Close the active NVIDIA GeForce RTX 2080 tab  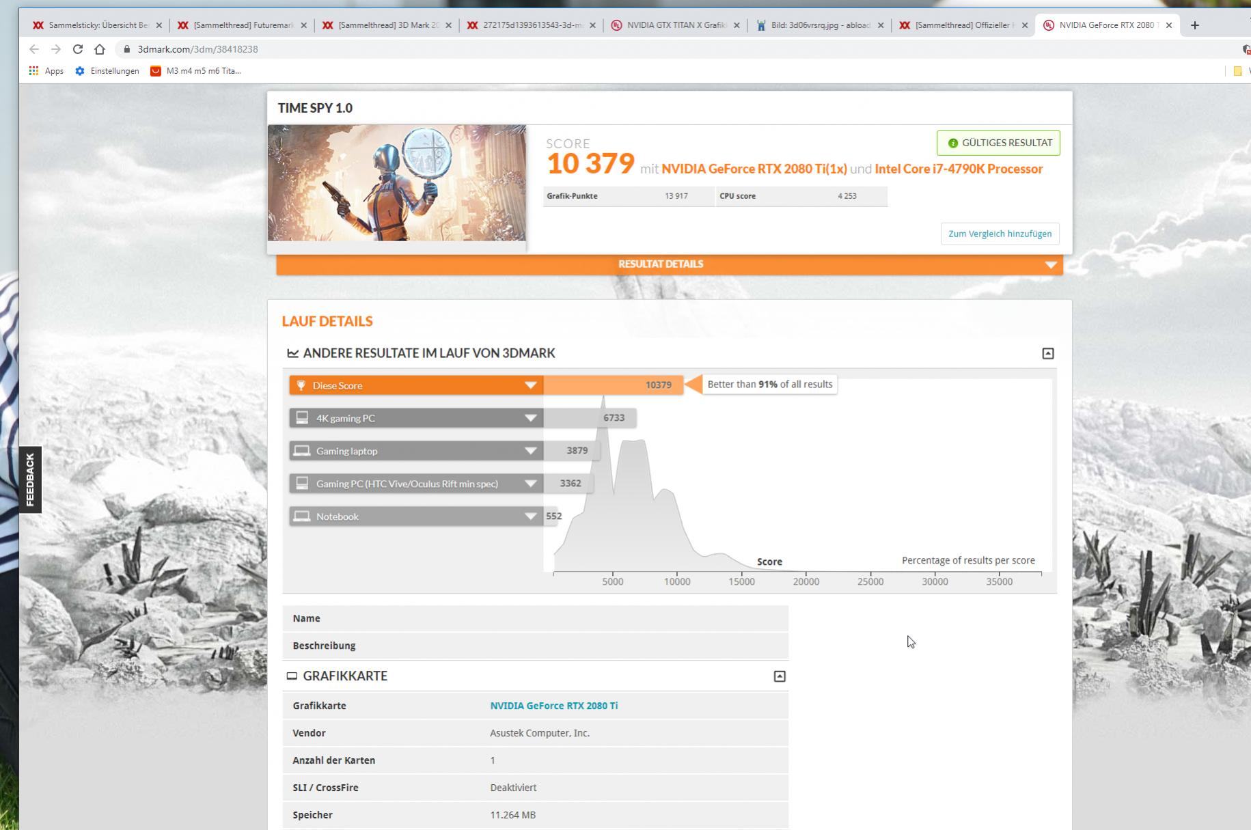(x=1169, y=25)
